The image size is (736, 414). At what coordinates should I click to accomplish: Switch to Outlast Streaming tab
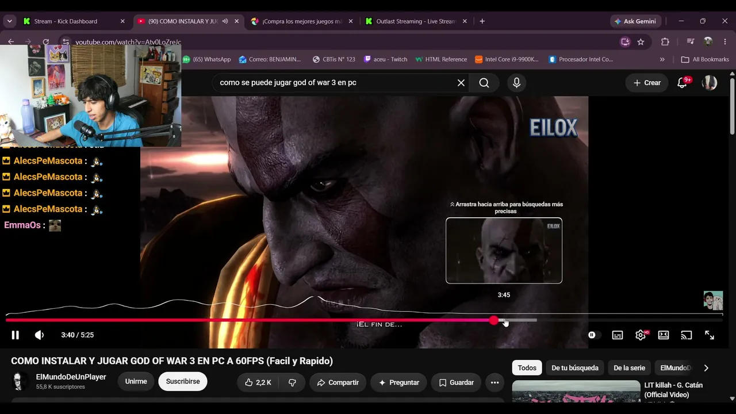[416, 21]
